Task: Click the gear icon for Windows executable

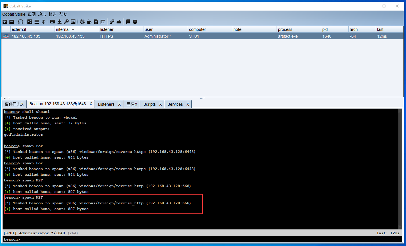Action: pyautogui.click(x=82, y=22)
